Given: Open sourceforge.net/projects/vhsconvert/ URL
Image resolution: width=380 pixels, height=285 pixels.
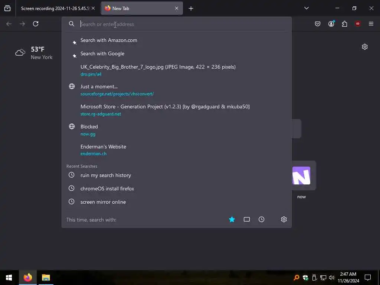Looking at the screenshot, I should tap(117, 94).
